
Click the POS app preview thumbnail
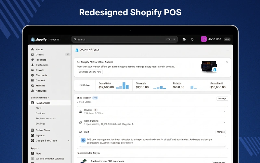coord(209,67)
